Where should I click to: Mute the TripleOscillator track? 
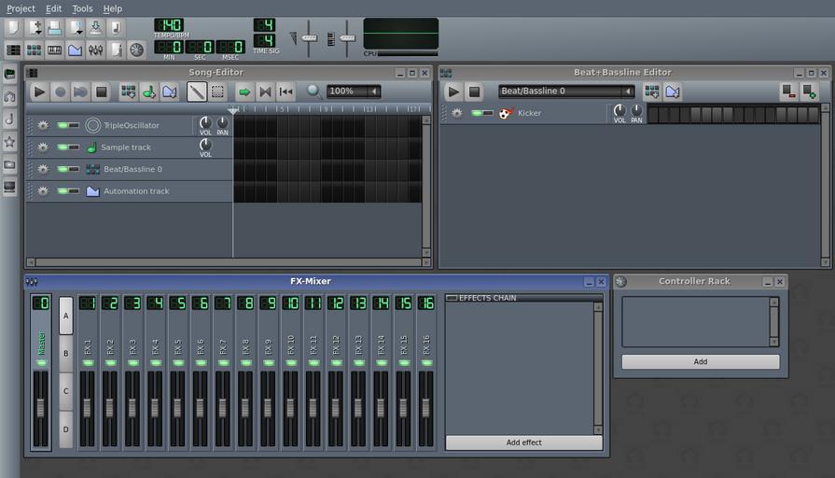[63, 125]
